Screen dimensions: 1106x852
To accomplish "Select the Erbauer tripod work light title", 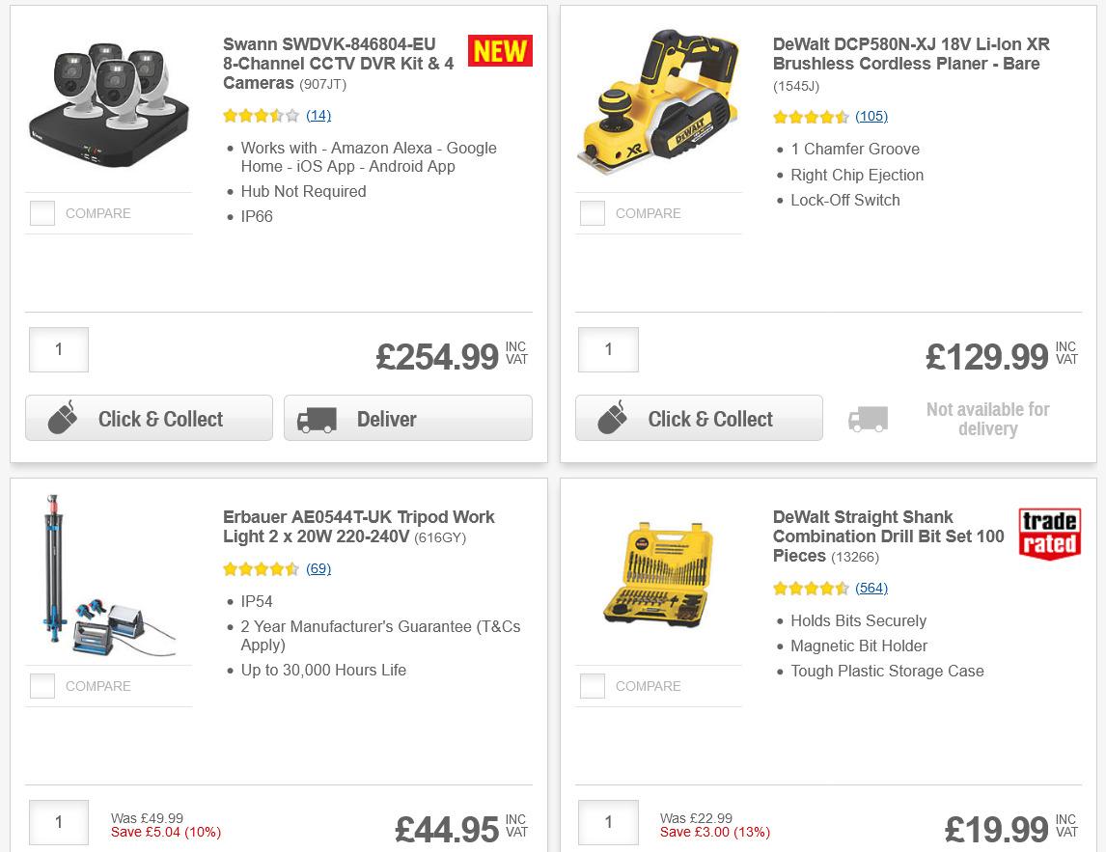I will [357, 527].
